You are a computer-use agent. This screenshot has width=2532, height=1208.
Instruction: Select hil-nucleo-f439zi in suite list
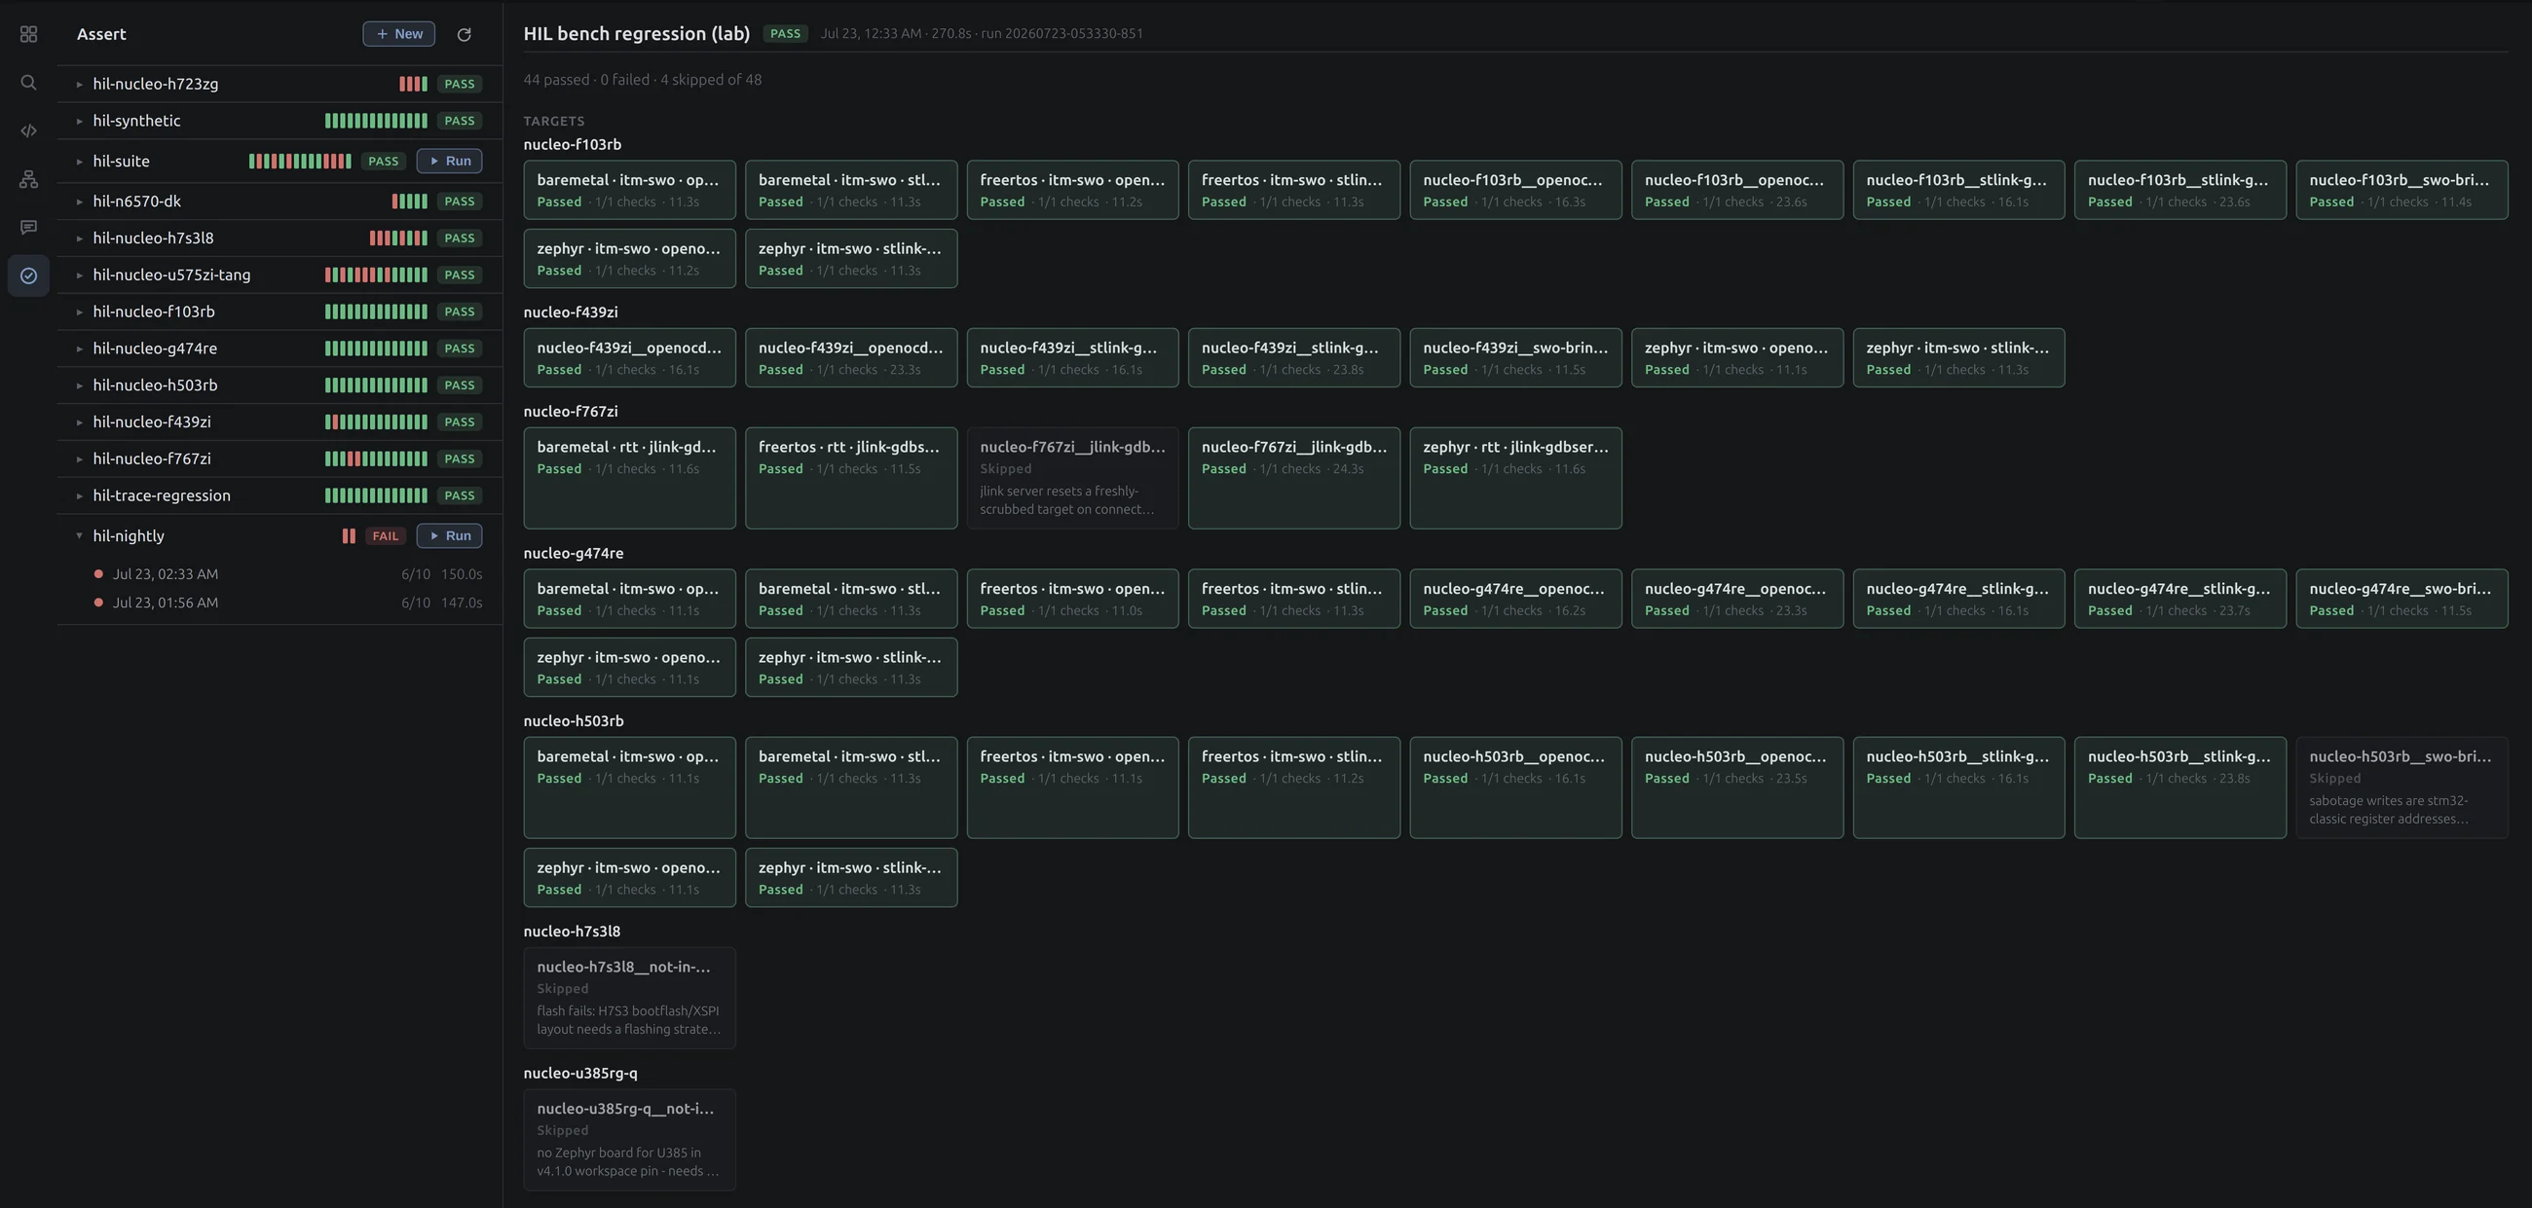(x=280, y=422)
